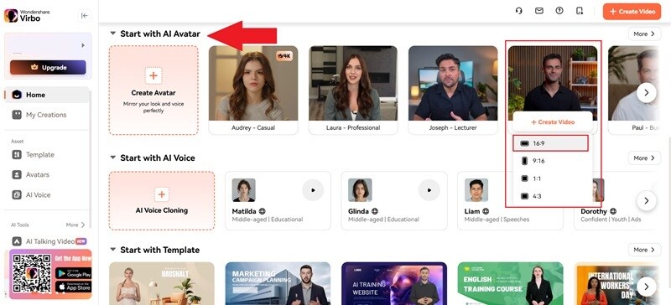Click the globe icon next to Liam
671x305 pixels.
[x=486, y=211]
